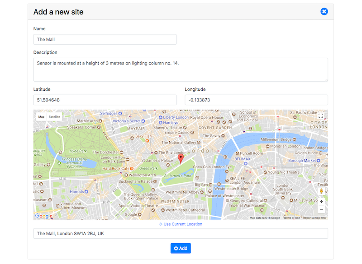Edit the Description text area
Image resolution: width=362 pixels, height=264 pixels.
click(181, 69)
